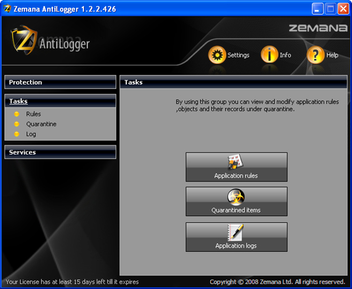
Task: Click the question mark Help icon
Action: pos(315,55)
